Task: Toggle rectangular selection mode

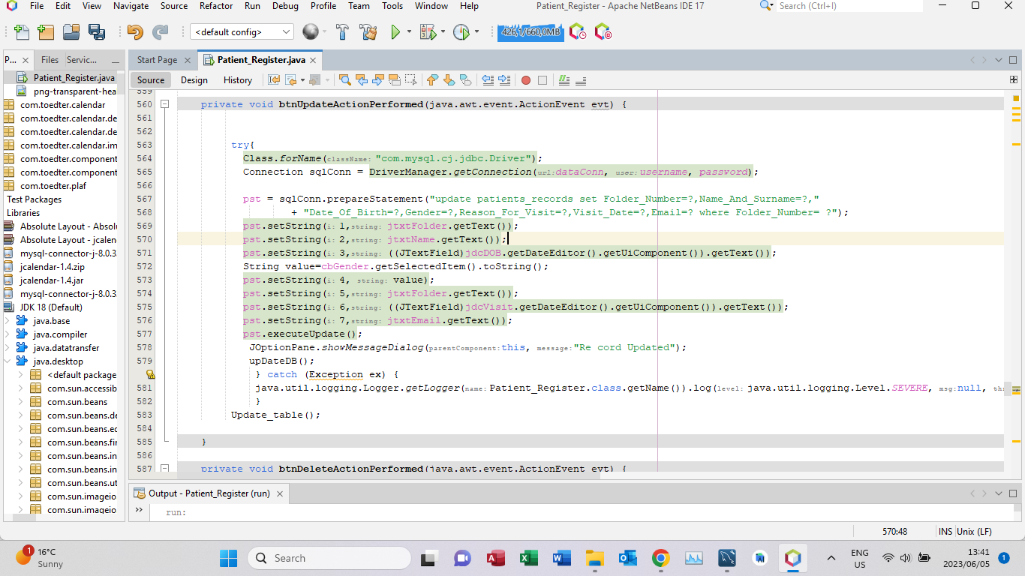Action: [411, 80]
